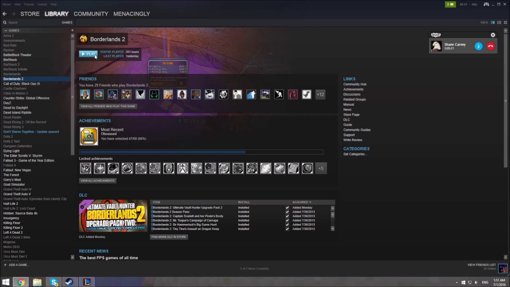Screen dimensions: 510x287
Task: Click the plus icon next to Games header
Action: 72,30
